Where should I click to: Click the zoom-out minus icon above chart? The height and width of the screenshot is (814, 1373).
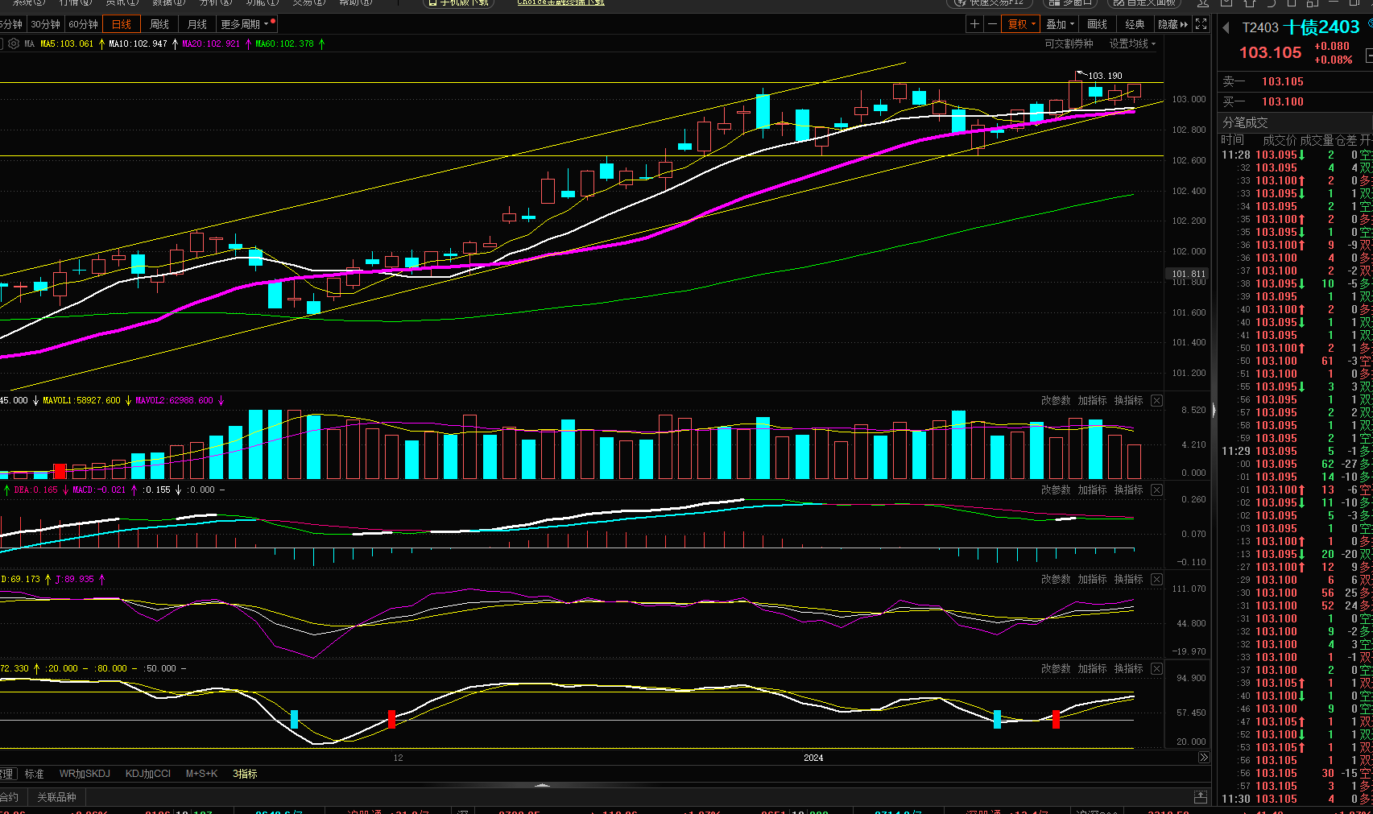[x=992, y=24]
